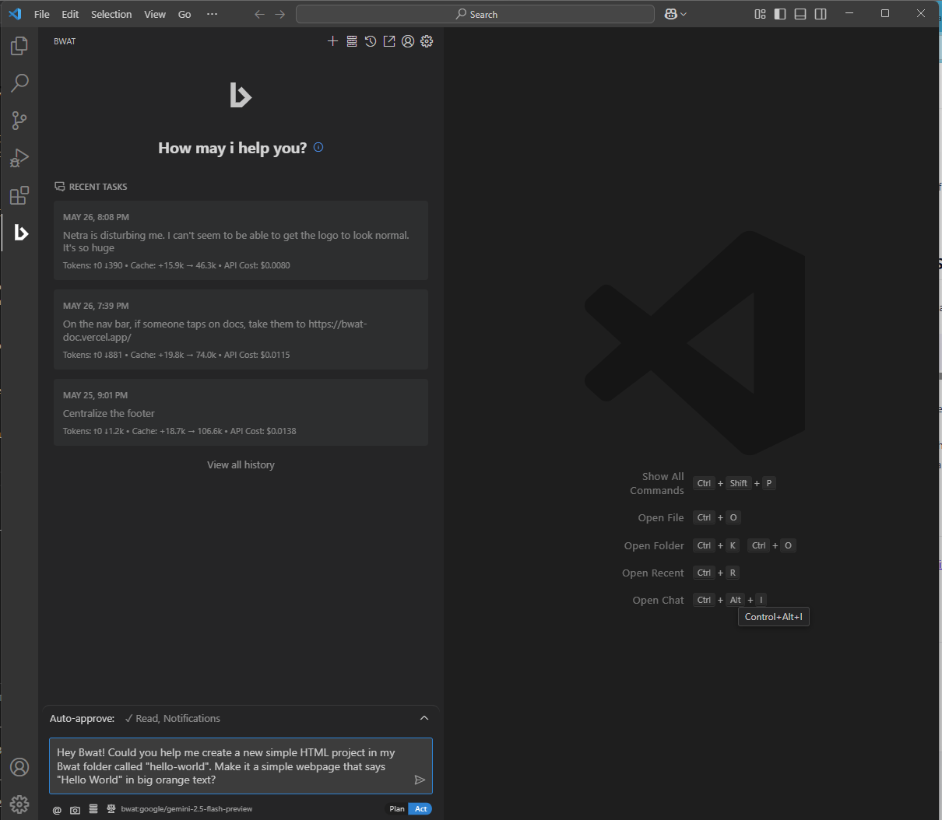This screenshot has height=820, width=942.
Task: Go forward with the title bar arrow
Action: [280, 14]
